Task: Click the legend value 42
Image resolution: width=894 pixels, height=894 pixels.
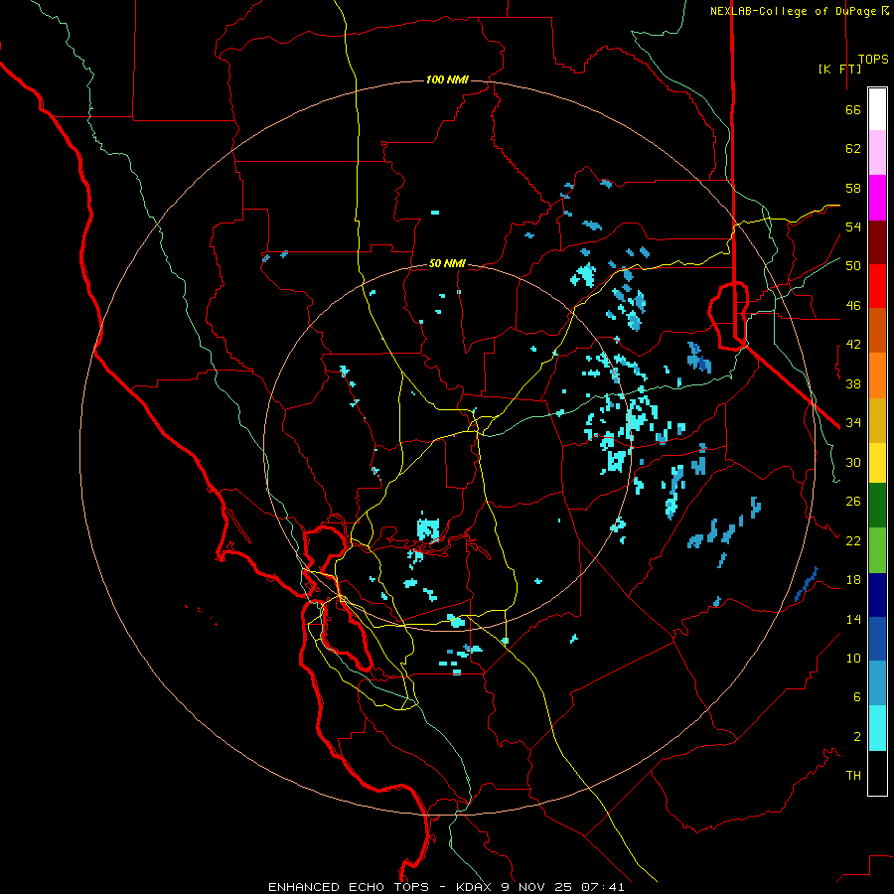Action: [x=853, y=345]
